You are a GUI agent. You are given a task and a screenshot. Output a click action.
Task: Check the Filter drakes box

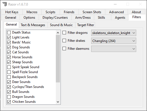[64, 41]
